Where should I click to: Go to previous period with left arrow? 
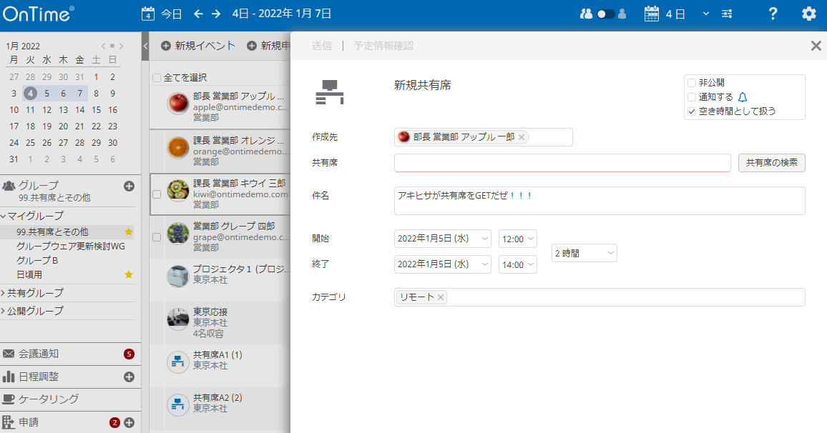click(198, 14)
